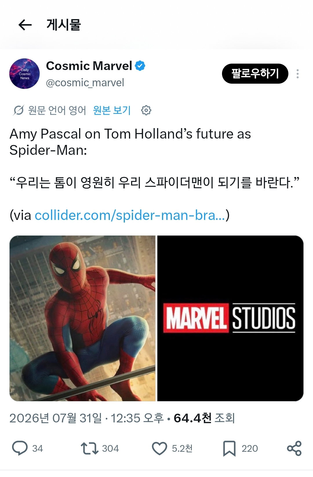This screenshot has width=313, height=477.
Task: Open the Spider-Man image on the left
Action: (x=83, y=318)
